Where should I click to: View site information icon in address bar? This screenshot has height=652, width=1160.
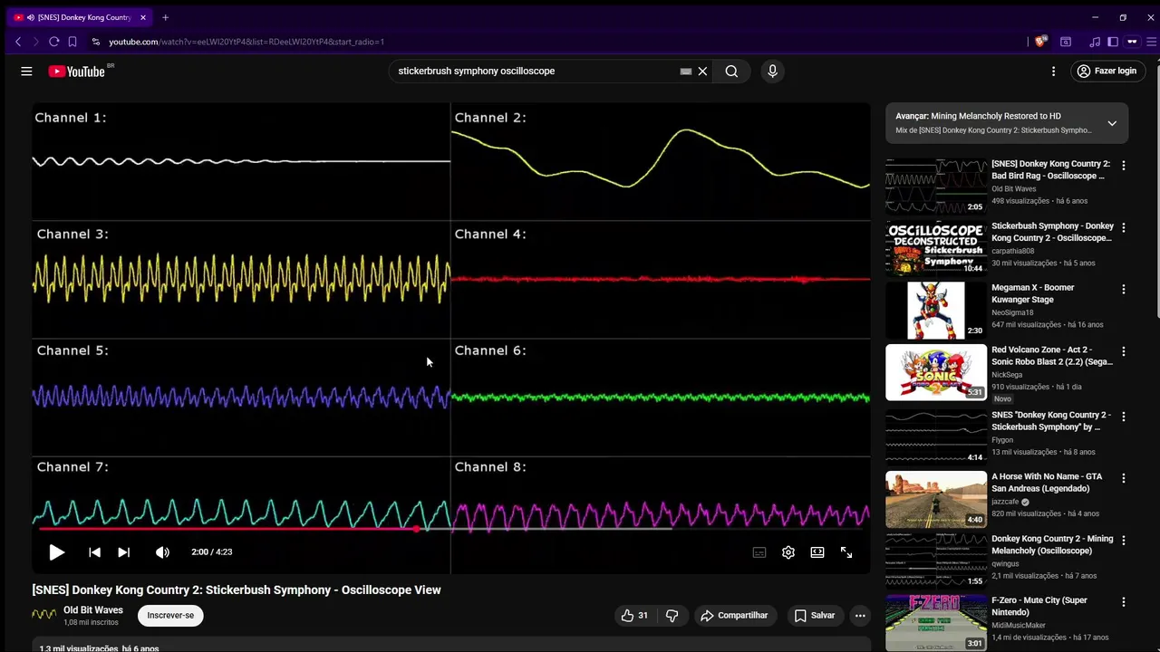(x=96, y=42)
